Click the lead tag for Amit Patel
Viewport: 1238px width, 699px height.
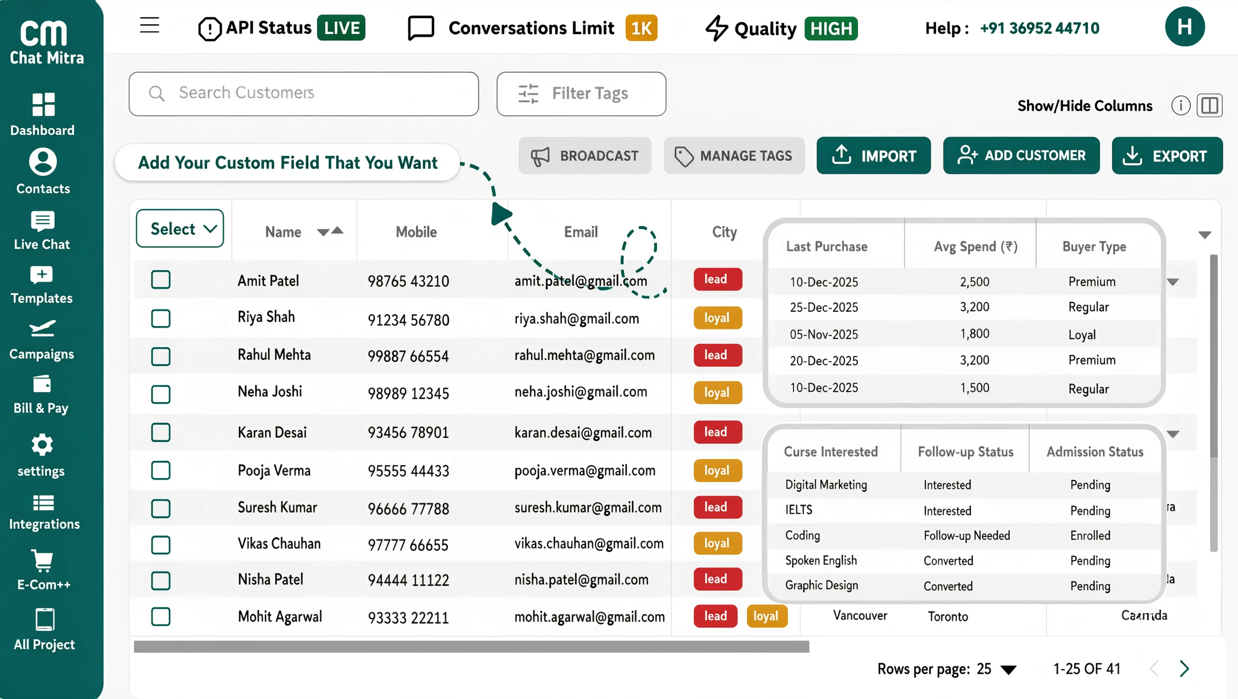[717, 279]
